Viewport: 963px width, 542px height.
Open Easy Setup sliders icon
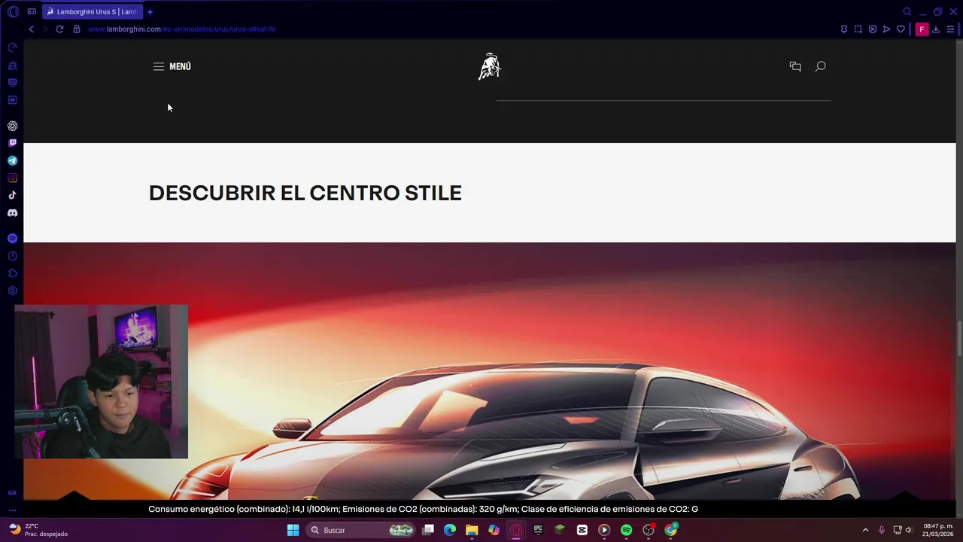click(950, 29)
